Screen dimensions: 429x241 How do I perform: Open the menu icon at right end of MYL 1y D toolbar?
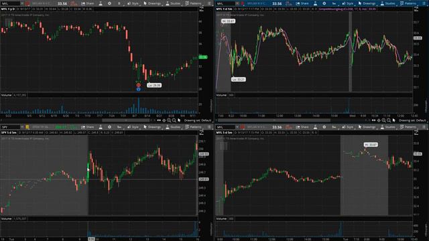pos(209,3)
